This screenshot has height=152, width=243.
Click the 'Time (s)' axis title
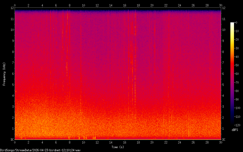(x=118, y=147)
